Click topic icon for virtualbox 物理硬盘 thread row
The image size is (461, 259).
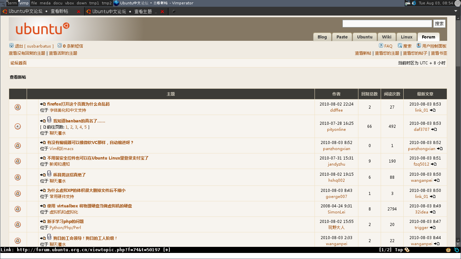pos(18,209)
